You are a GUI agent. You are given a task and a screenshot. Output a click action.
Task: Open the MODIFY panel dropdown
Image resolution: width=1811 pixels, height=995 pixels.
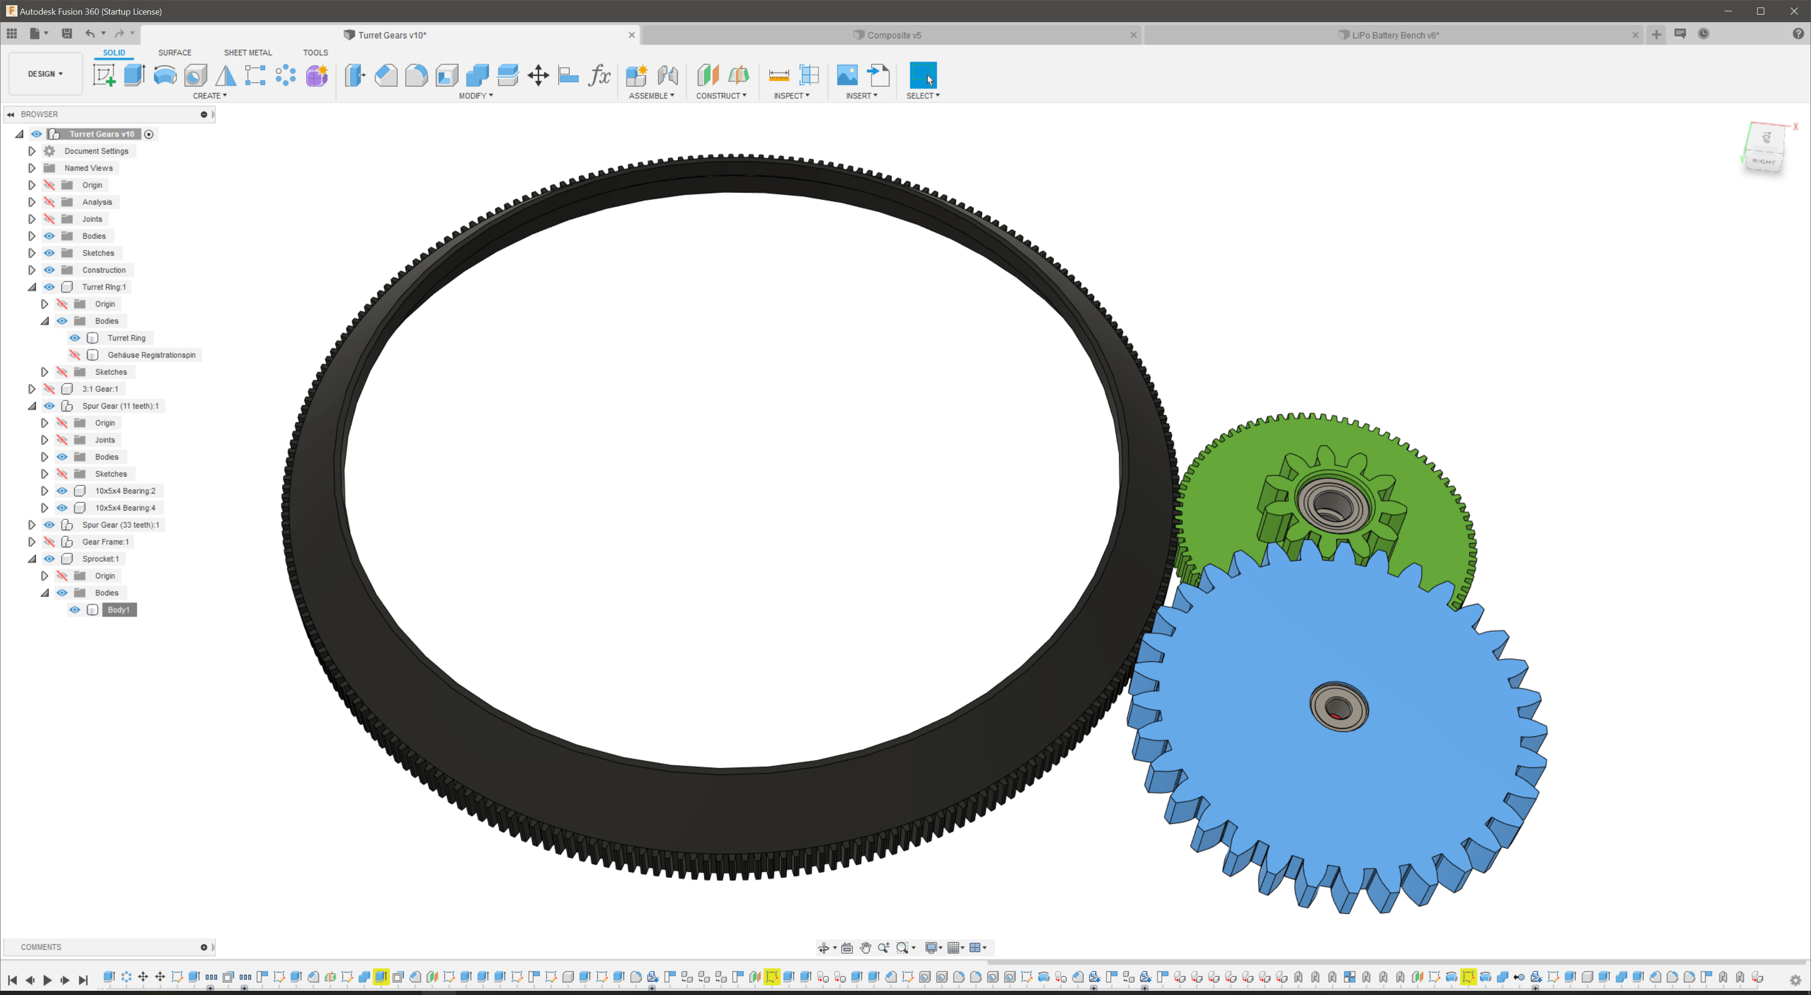(x=476, y=96)
